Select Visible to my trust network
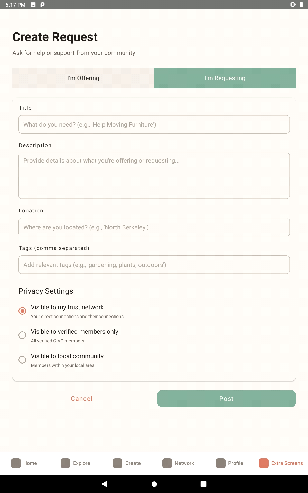The width and height of the screenshot is (308, 493). click(22, 311)
